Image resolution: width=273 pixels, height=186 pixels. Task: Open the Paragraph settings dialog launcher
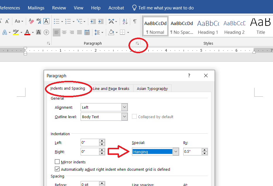click(x=137, y=43)
